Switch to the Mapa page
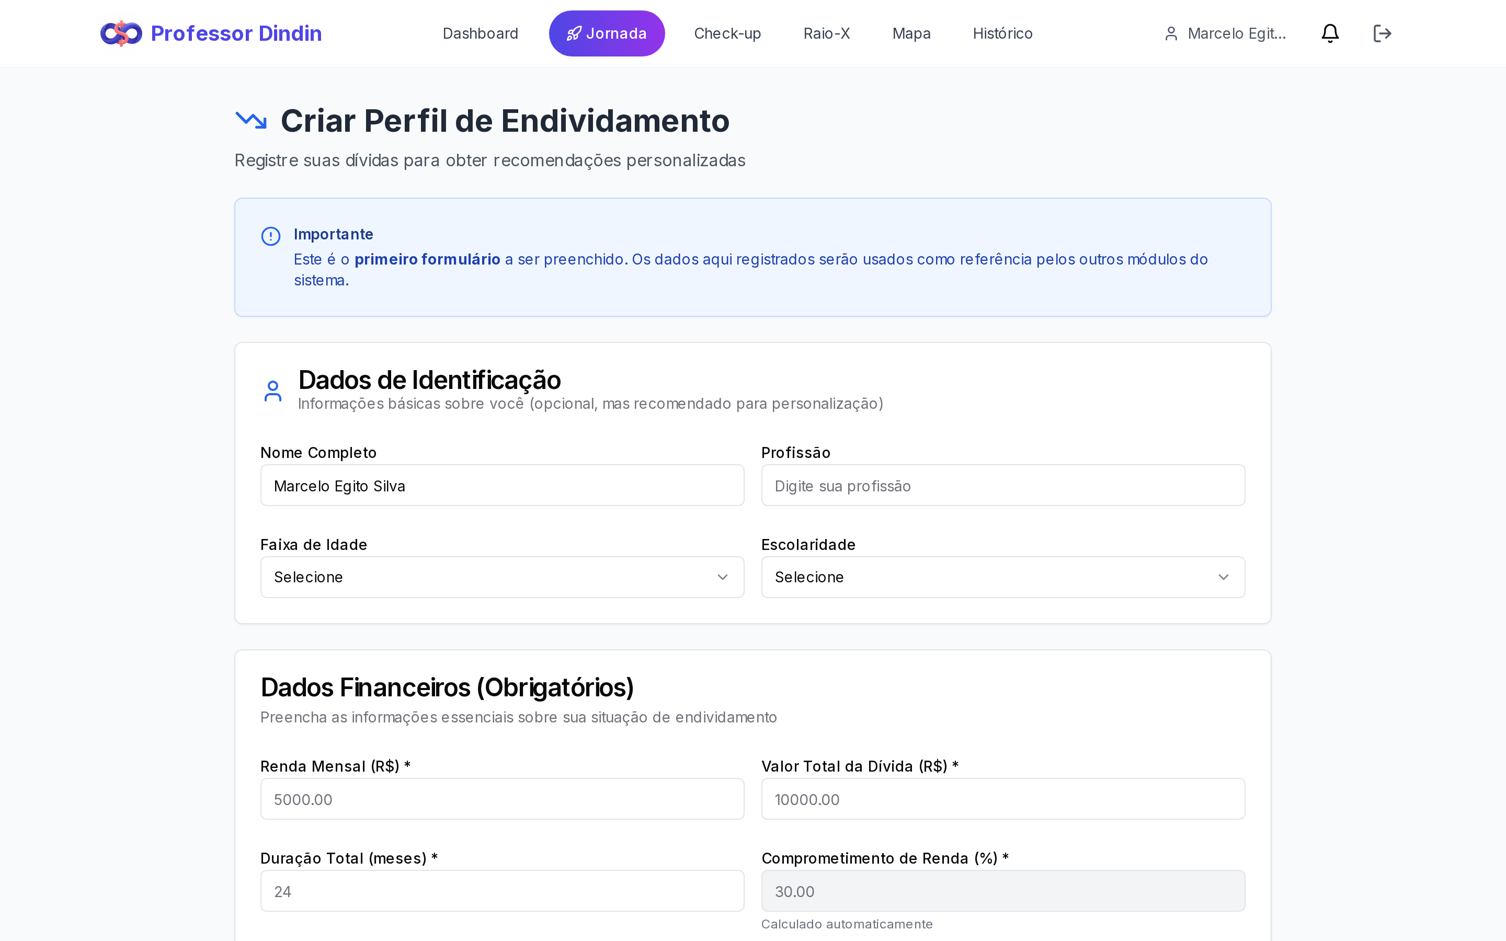This screenshot has height=941, width=1506. [x=911, y=33]
